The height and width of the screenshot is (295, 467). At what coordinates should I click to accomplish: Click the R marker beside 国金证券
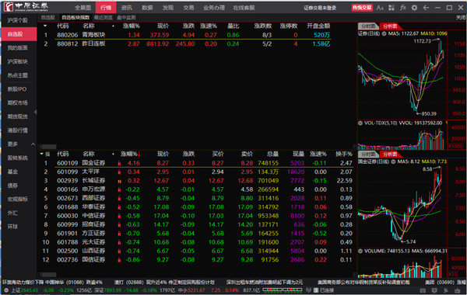pyautogui.click(x=119, y=163)
